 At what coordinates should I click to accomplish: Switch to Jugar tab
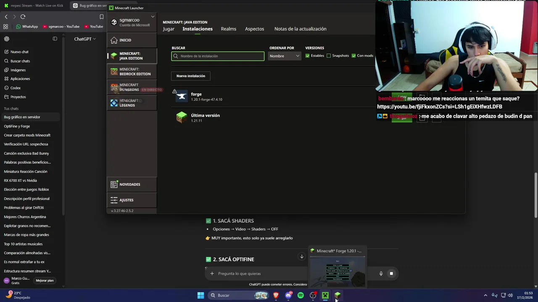click(169, 29)
